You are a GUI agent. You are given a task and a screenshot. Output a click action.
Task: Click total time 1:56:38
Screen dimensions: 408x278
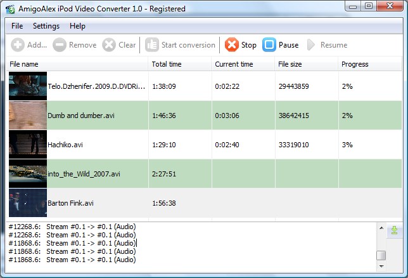pos(164,203)
